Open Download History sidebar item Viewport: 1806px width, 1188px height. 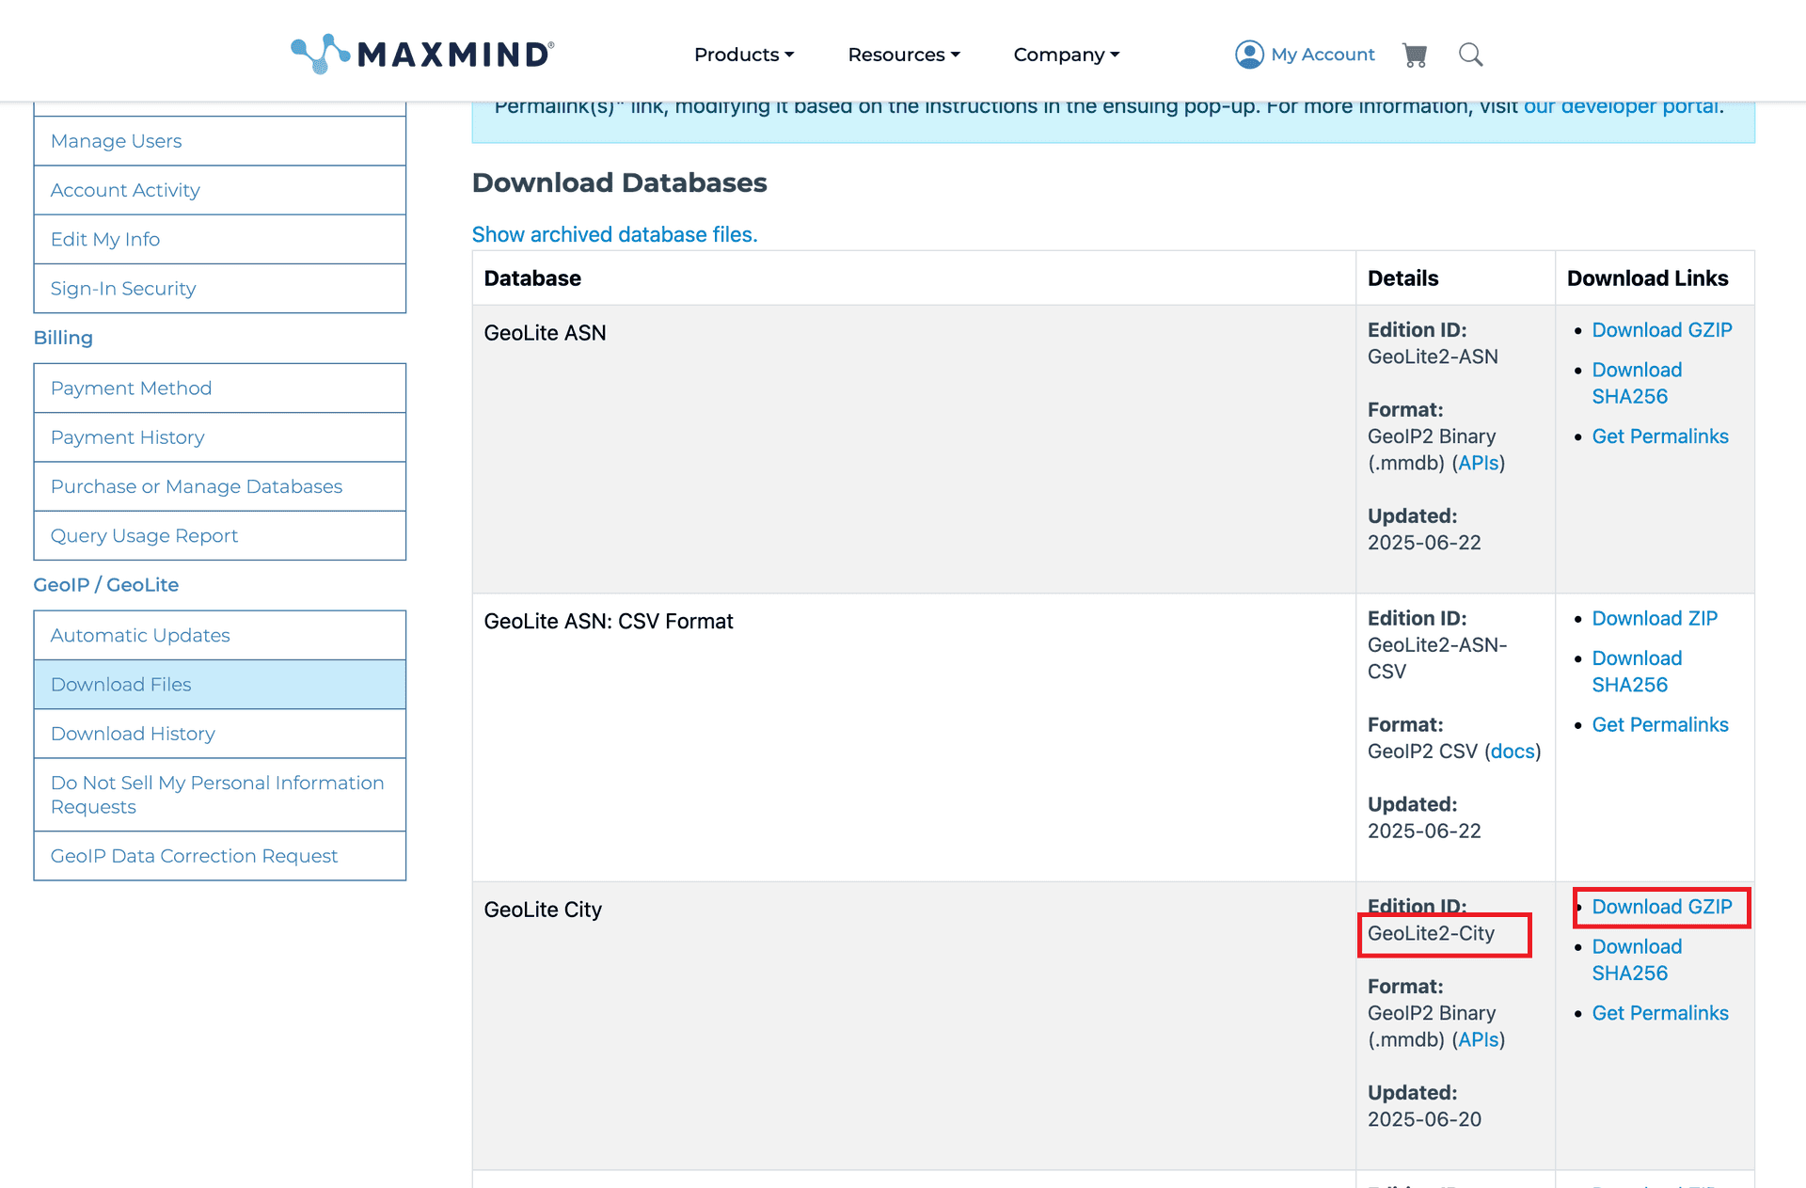pyautogui.click(x=133, y=734)
